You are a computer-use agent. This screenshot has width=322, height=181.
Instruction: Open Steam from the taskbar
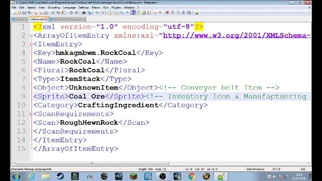point(60,176)
